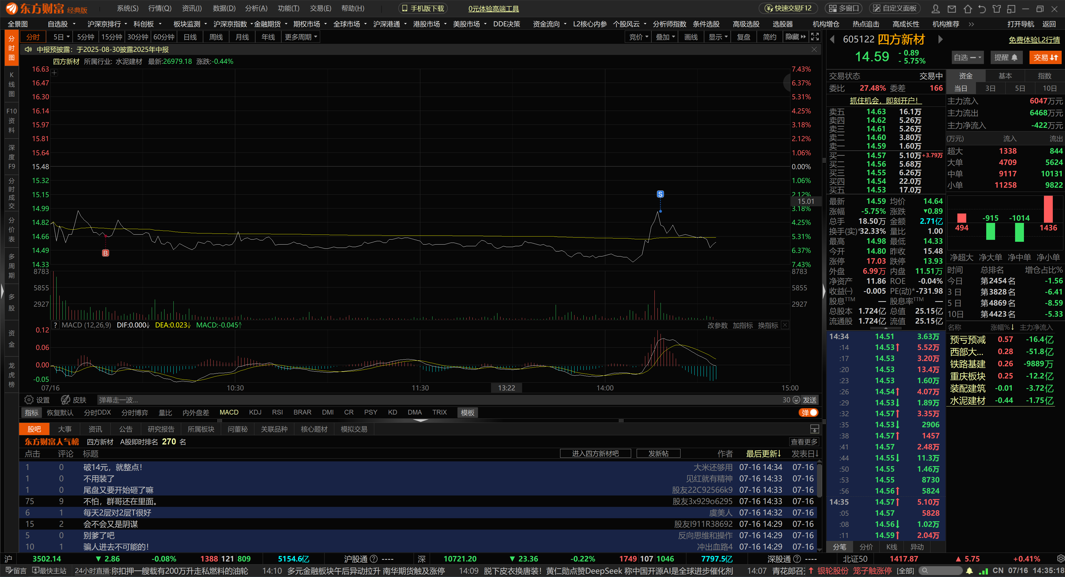Click the emoji icon beside 发送
The height and width of the screenshot is (577, 1065).
tap(797, 400)
